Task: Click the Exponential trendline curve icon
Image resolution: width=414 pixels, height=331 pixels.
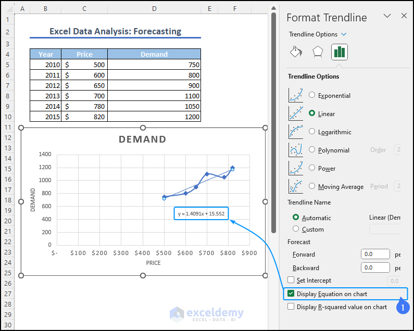Action: (296, 95)
